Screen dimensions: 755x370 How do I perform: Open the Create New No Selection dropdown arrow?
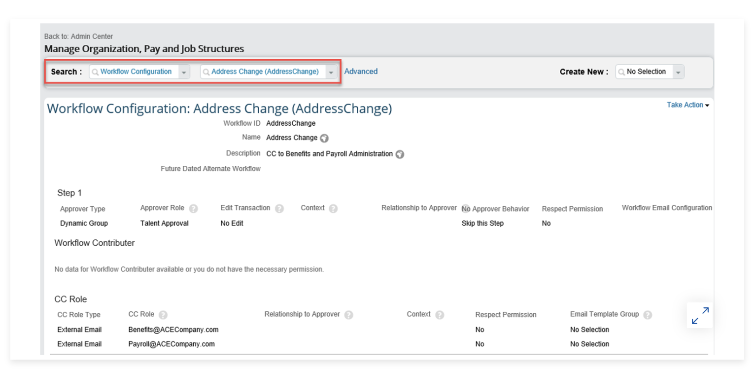point(678,72)
